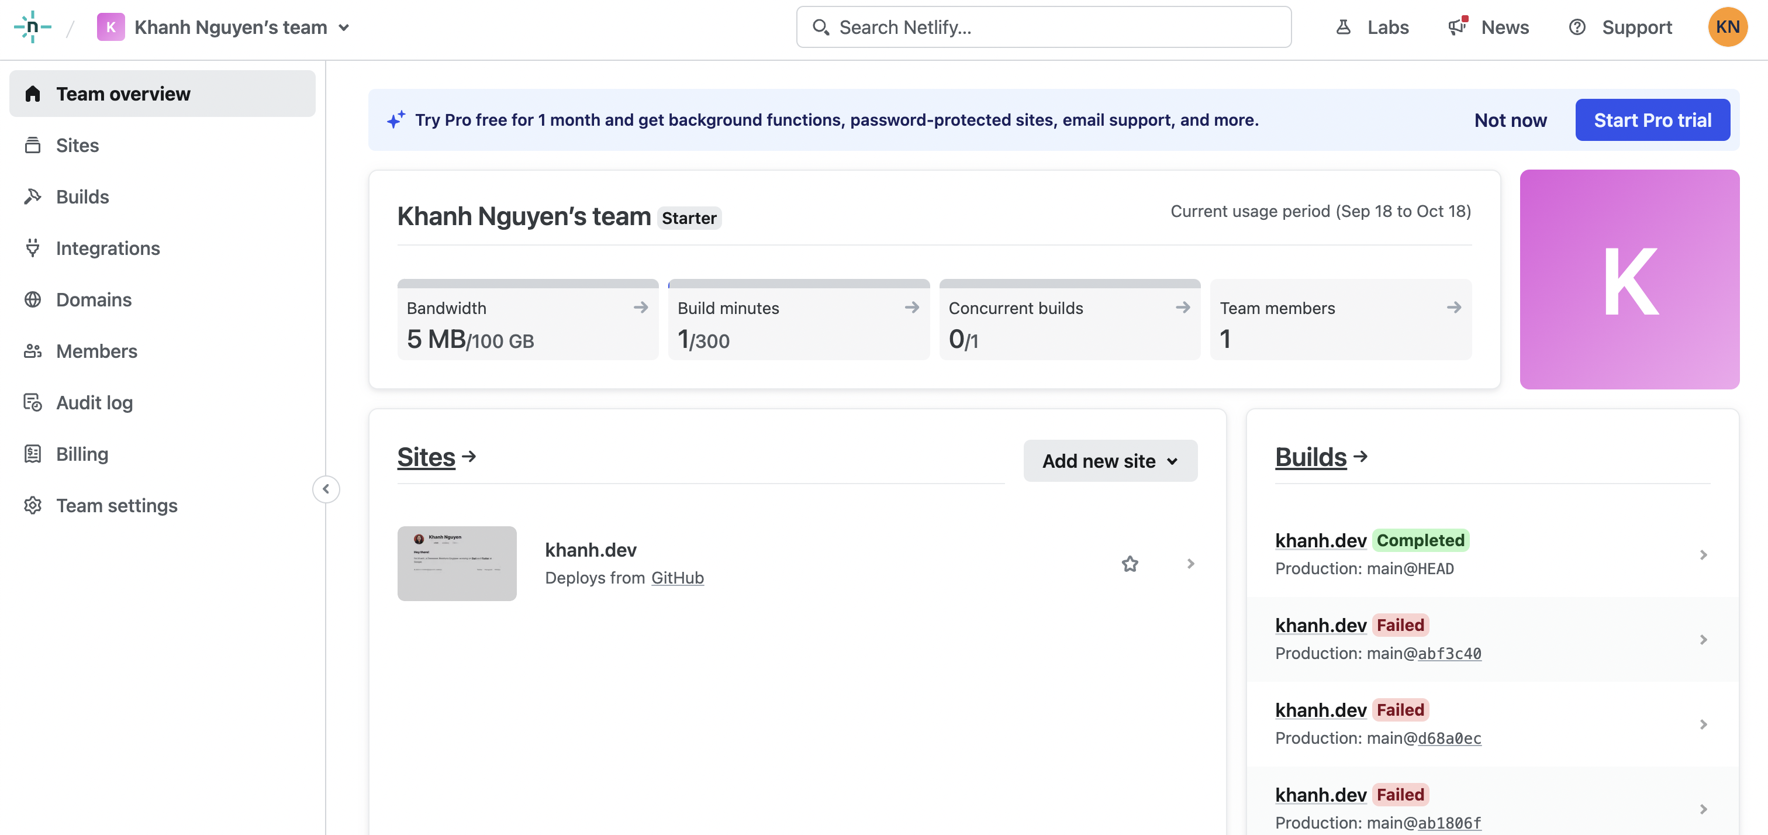The height and width of the screenshot is (835, 1768).
Task: Open commit d68a0ec link
Action: pyautogui.click(x=1449, y=738)
